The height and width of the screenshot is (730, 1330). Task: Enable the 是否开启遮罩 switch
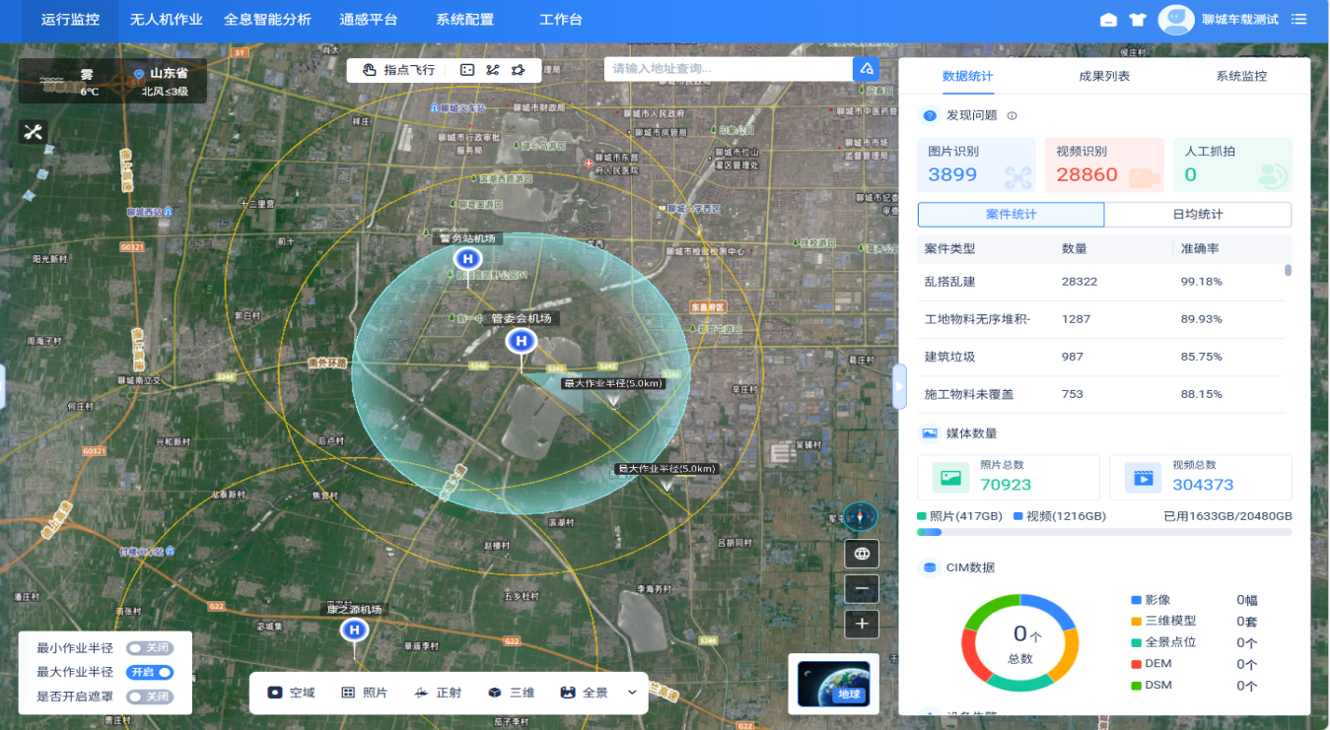(x=150, y=697)
